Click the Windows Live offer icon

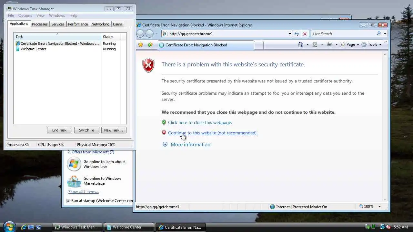tap(74, 164)
